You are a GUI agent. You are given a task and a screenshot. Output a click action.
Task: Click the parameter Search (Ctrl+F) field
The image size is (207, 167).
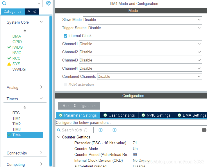[77, 130]
